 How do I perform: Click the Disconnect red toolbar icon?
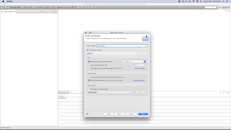(61, 7)
